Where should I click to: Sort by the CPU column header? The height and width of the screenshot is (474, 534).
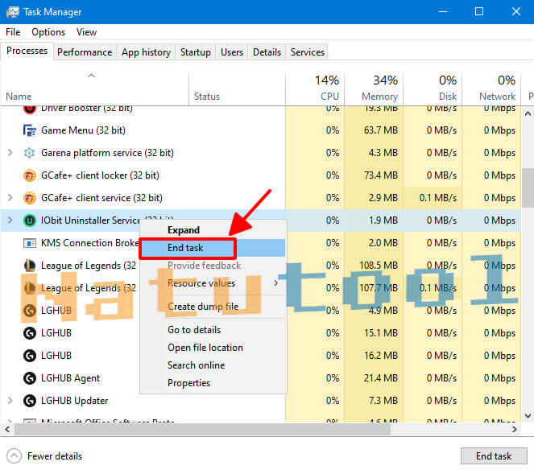(x=315, y=89)
